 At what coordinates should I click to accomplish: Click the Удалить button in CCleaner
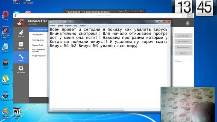pyautogui.click(x=183, y=53)
